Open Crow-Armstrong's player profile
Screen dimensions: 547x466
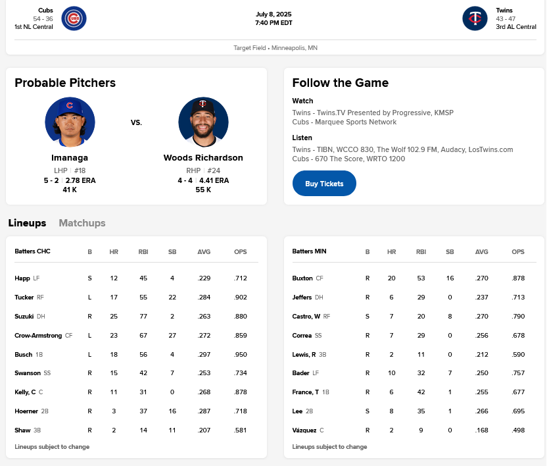[x=38, y=336]
